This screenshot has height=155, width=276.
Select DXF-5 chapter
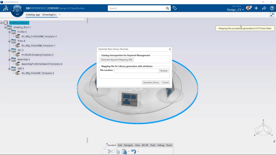(21, 69)
